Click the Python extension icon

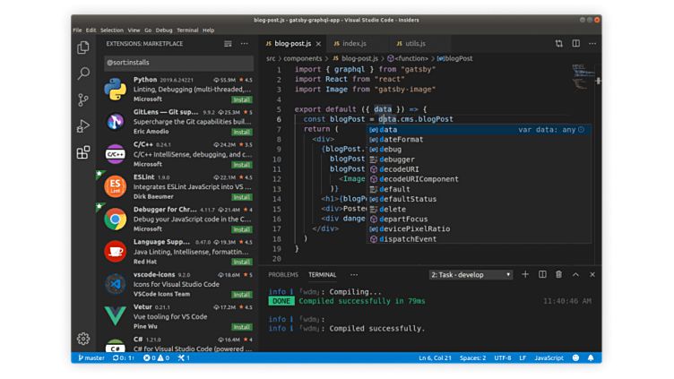(116, 89)
